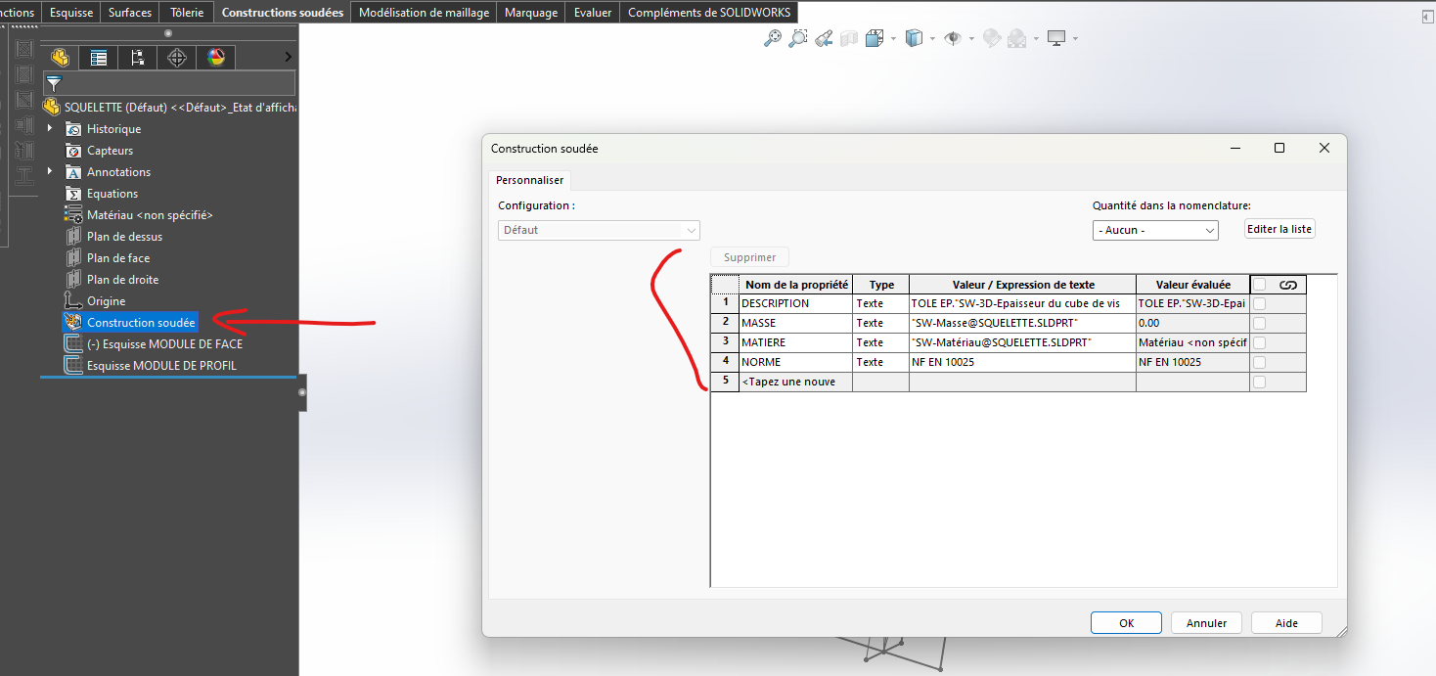Image resolution: width=1436 pixels, height=676 pixels.
Task: Open the Evaluer ribbon tab
Action: (593, 13)
